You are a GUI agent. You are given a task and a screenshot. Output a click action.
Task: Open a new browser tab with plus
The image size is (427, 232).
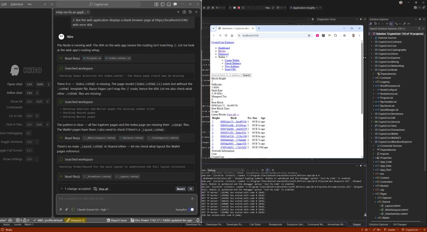pos(259,28)
